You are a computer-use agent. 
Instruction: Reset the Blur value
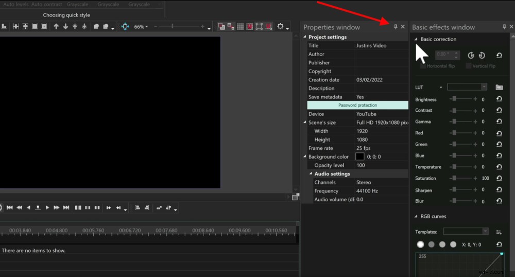click(499, 201)
